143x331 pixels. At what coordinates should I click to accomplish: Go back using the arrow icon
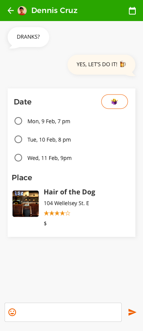(x=11, y=11)
